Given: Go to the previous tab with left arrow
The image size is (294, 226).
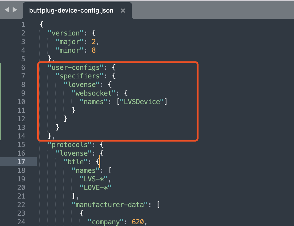Looking at the screenshot, I should 7,9.
